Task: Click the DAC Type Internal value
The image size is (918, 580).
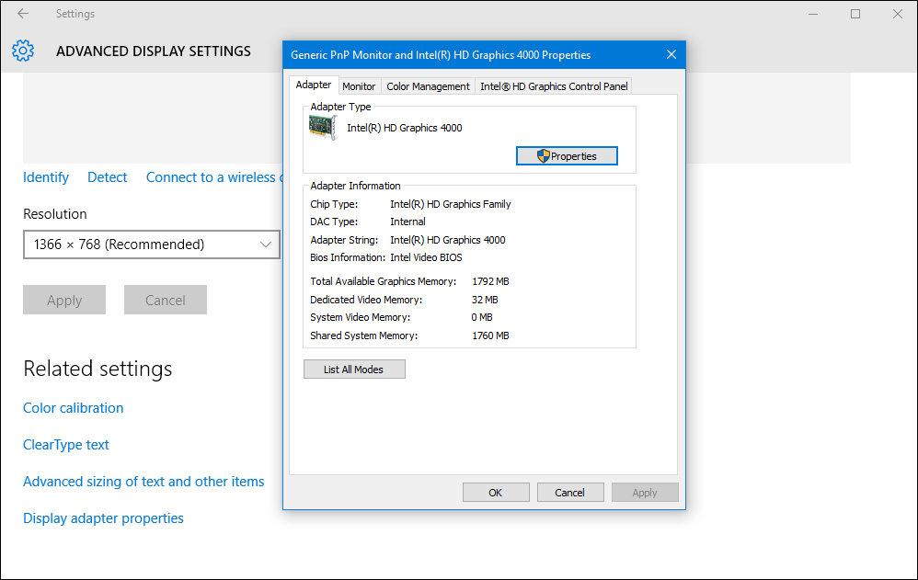Action: (407, 222)
